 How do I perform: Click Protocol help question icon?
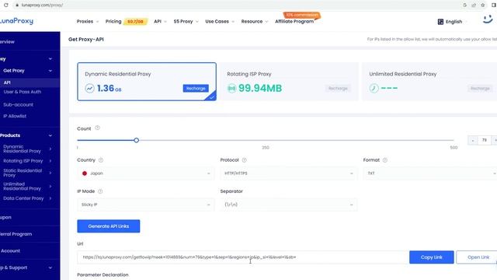244,160
